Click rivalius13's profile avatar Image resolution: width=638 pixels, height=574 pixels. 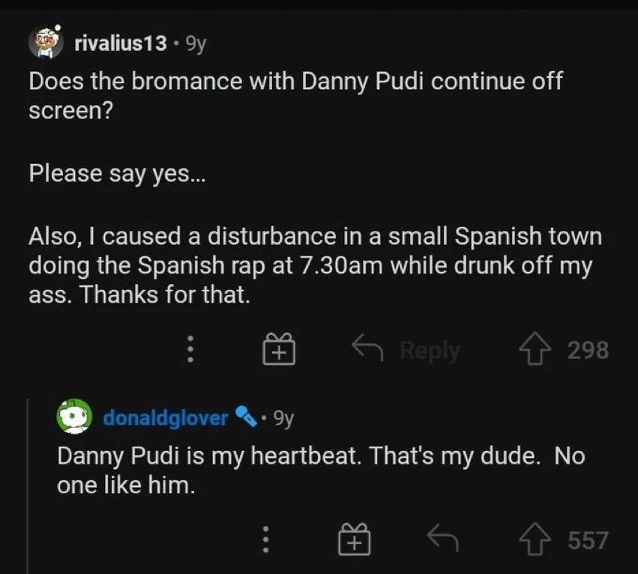[x=46, y=42]
